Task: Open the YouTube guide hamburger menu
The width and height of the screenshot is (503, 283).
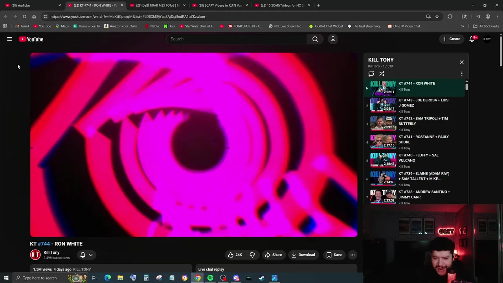Action: 9,39
